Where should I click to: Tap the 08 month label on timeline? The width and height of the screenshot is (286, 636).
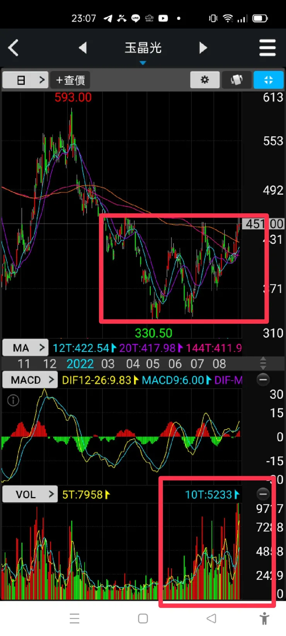[219, 364]
